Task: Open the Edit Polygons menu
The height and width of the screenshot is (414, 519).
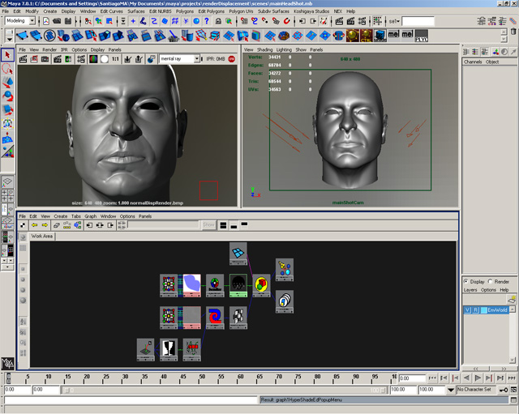Action: point(210,11)
